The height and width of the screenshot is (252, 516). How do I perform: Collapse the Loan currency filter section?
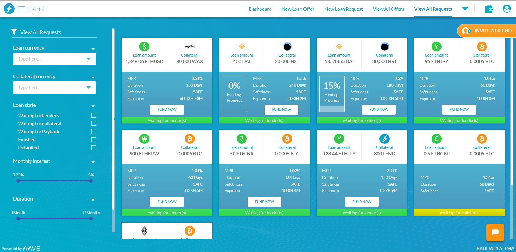tap(93, 49)
